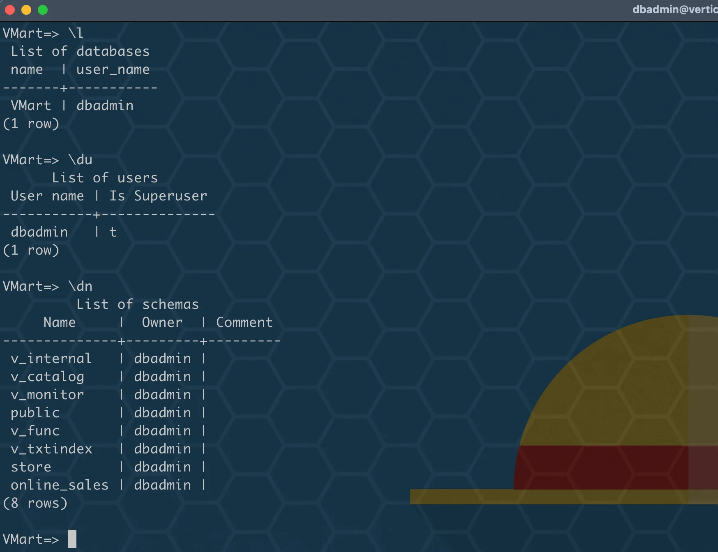Select the v_monitor schema name
The height and width of the screenshot is (552, 718).
click(x=47, y=395)
